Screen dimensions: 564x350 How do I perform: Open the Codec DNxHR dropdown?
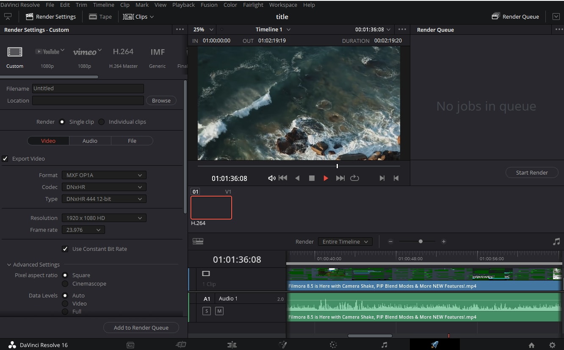point(104,187)
